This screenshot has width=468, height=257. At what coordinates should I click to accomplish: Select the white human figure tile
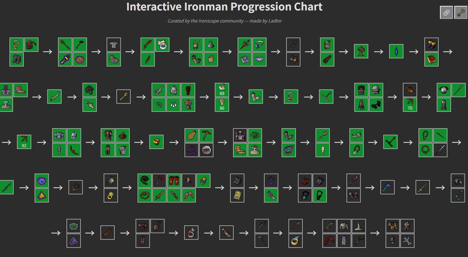323,150
